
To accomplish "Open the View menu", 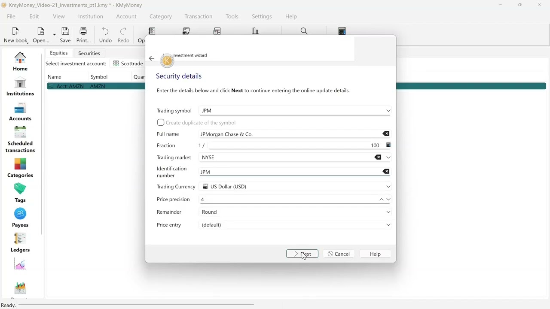I will [x=59, y=16].
